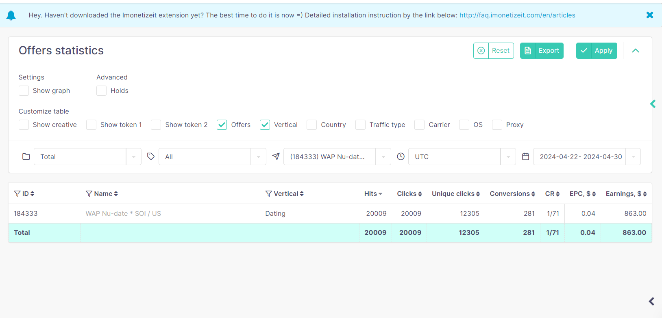
Task: Uncheck the Offers checkbox
Action: (x=222, y=125)
